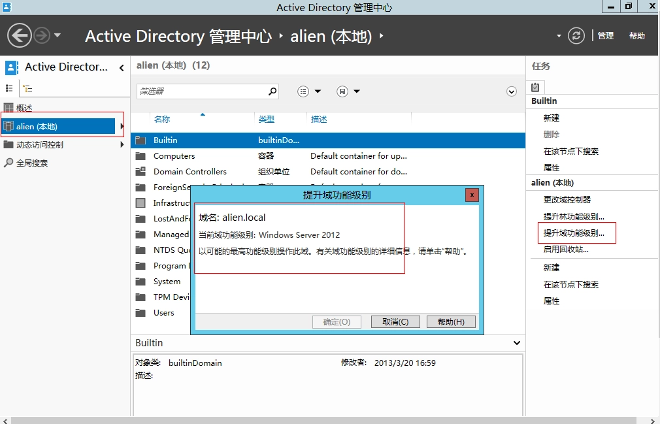The image size is (660, 424).
Task: Click 帮助(H) button in dialog
Action: pos(451,322)
